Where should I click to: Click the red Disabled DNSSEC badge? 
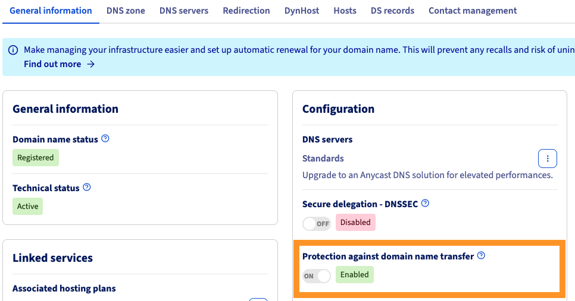(355, 223)
